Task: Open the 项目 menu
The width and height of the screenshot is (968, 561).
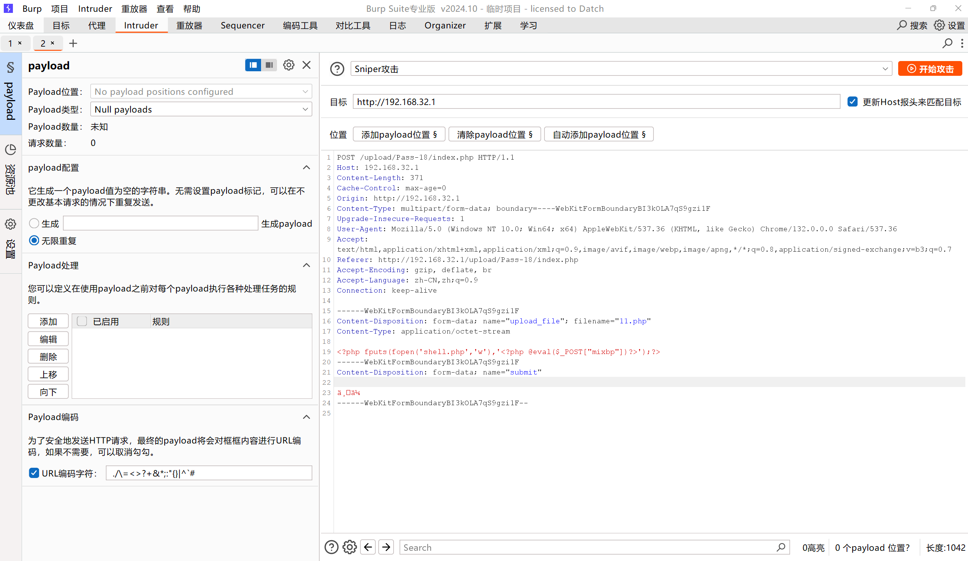Action: [59, 8]
